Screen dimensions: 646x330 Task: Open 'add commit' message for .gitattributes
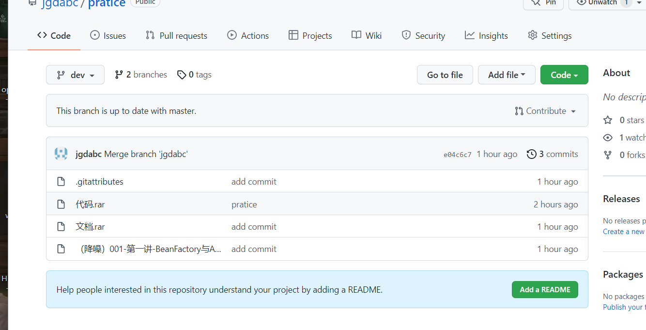pyautogui.click(x=254, y=182)
